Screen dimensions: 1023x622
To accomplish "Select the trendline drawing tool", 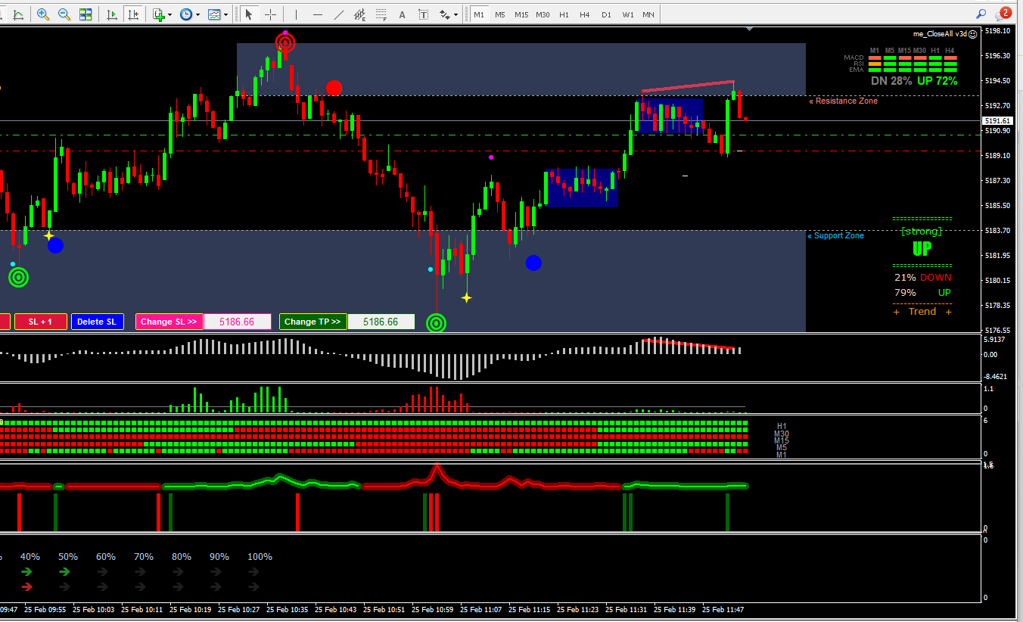I will pos(338,14).
